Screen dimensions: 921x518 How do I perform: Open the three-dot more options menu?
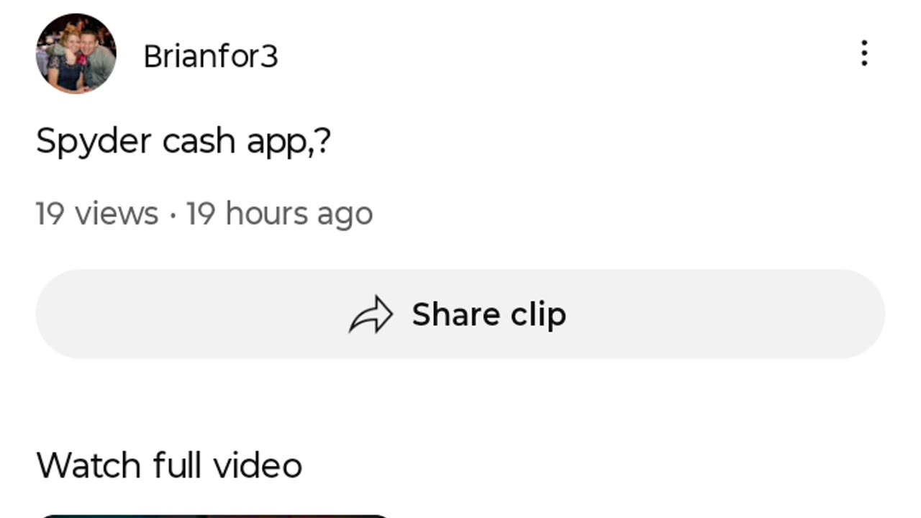coord(864,54)
